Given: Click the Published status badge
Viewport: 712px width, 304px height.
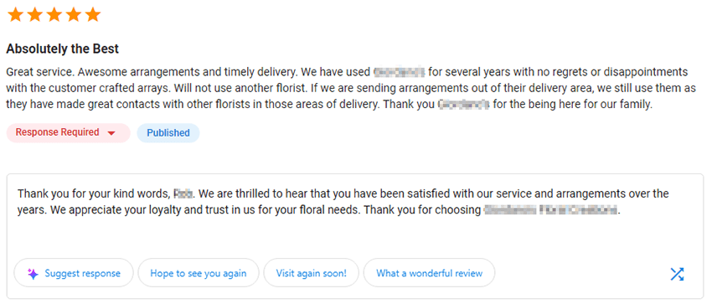Looking at the screenshot, I should (x=168, y=133).
